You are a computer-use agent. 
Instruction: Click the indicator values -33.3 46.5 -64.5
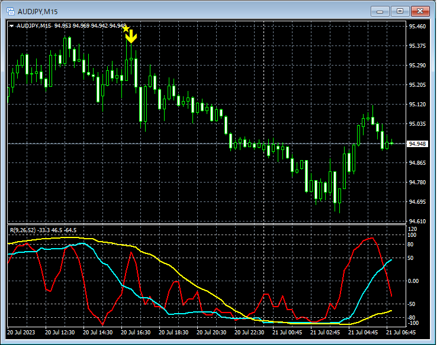[x=57, y=230]
